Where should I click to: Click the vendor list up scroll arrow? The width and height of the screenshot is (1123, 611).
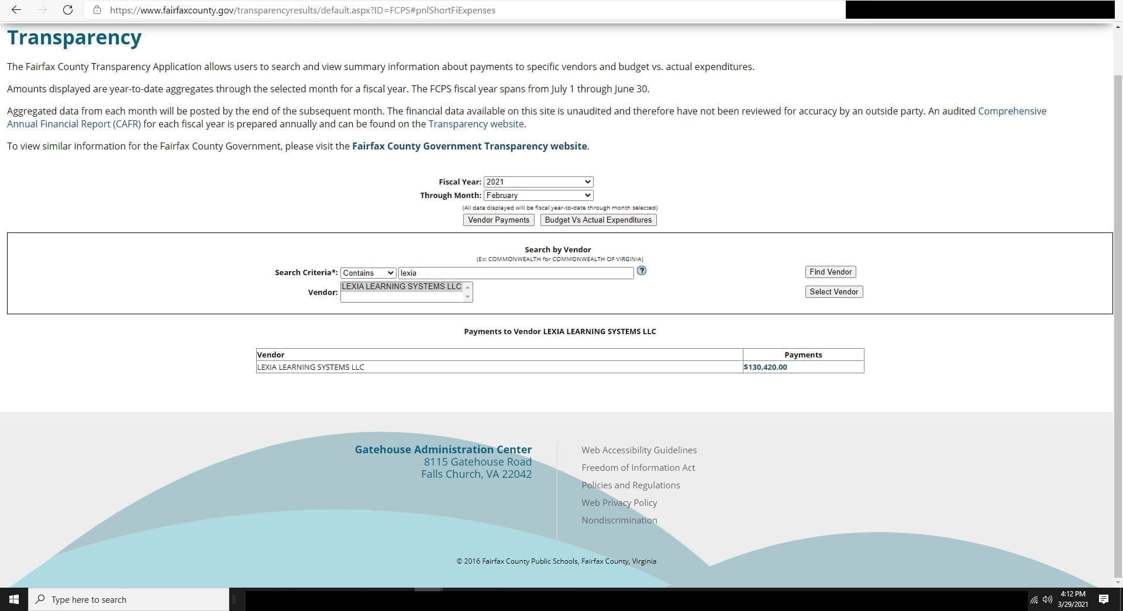tap(467, 287)
